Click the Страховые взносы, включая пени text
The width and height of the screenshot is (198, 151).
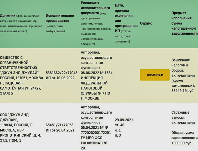[x=183, y=118]
